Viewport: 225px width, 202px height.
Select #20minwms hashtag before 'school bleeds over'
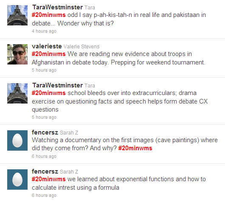pyautogui.click(x=49, y=93)
